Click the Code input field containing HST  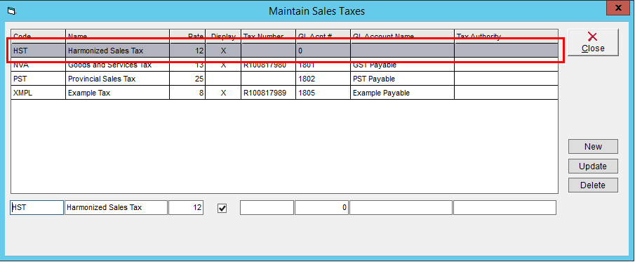(37, 207)
